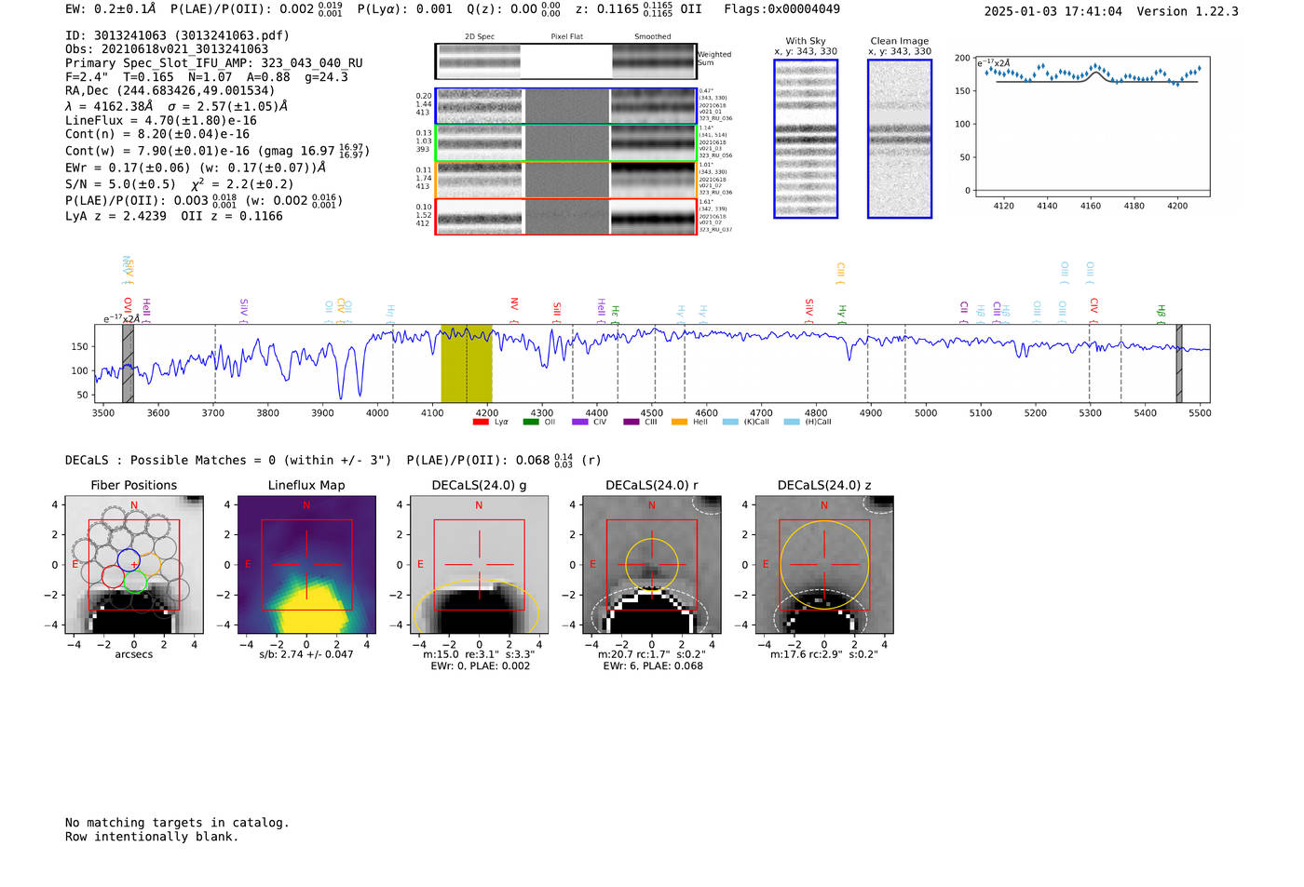Click the red NV line label
Image resolution: width=1304 pixels, height=887 pixels.
tap(514, 305)
